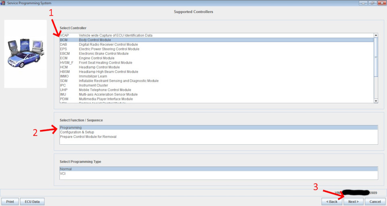Viewport: 387px width, 206px height.
Task: Restore down the application window
Action: tap(372, 3)
